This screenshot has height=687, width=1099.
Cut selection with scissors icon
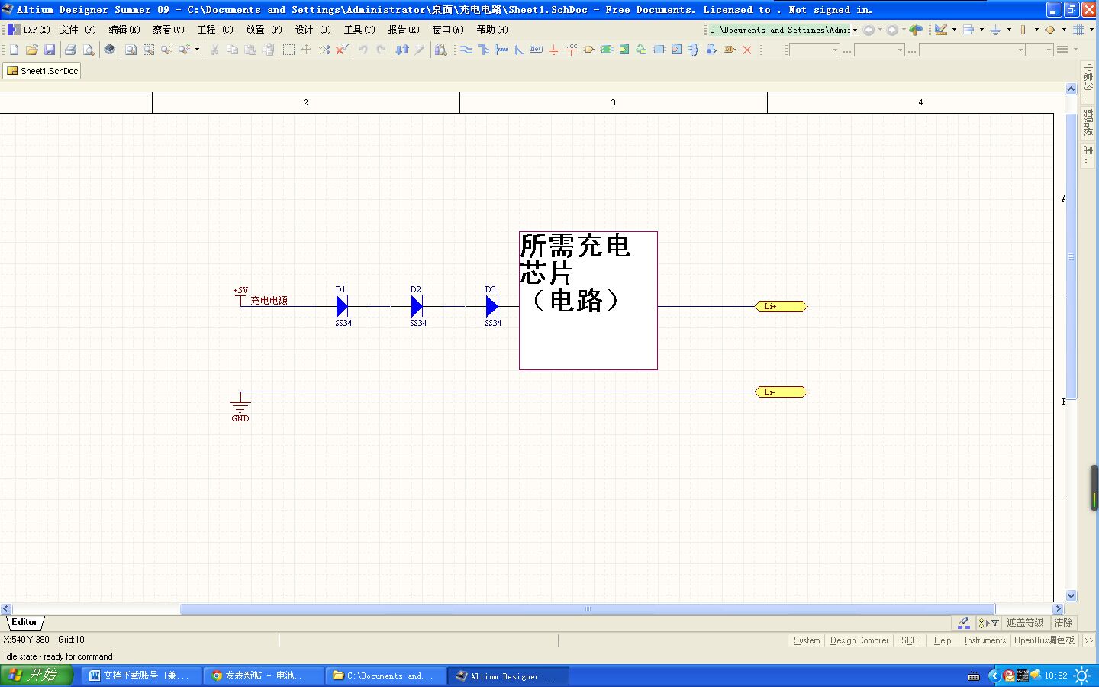coord(214,50)
